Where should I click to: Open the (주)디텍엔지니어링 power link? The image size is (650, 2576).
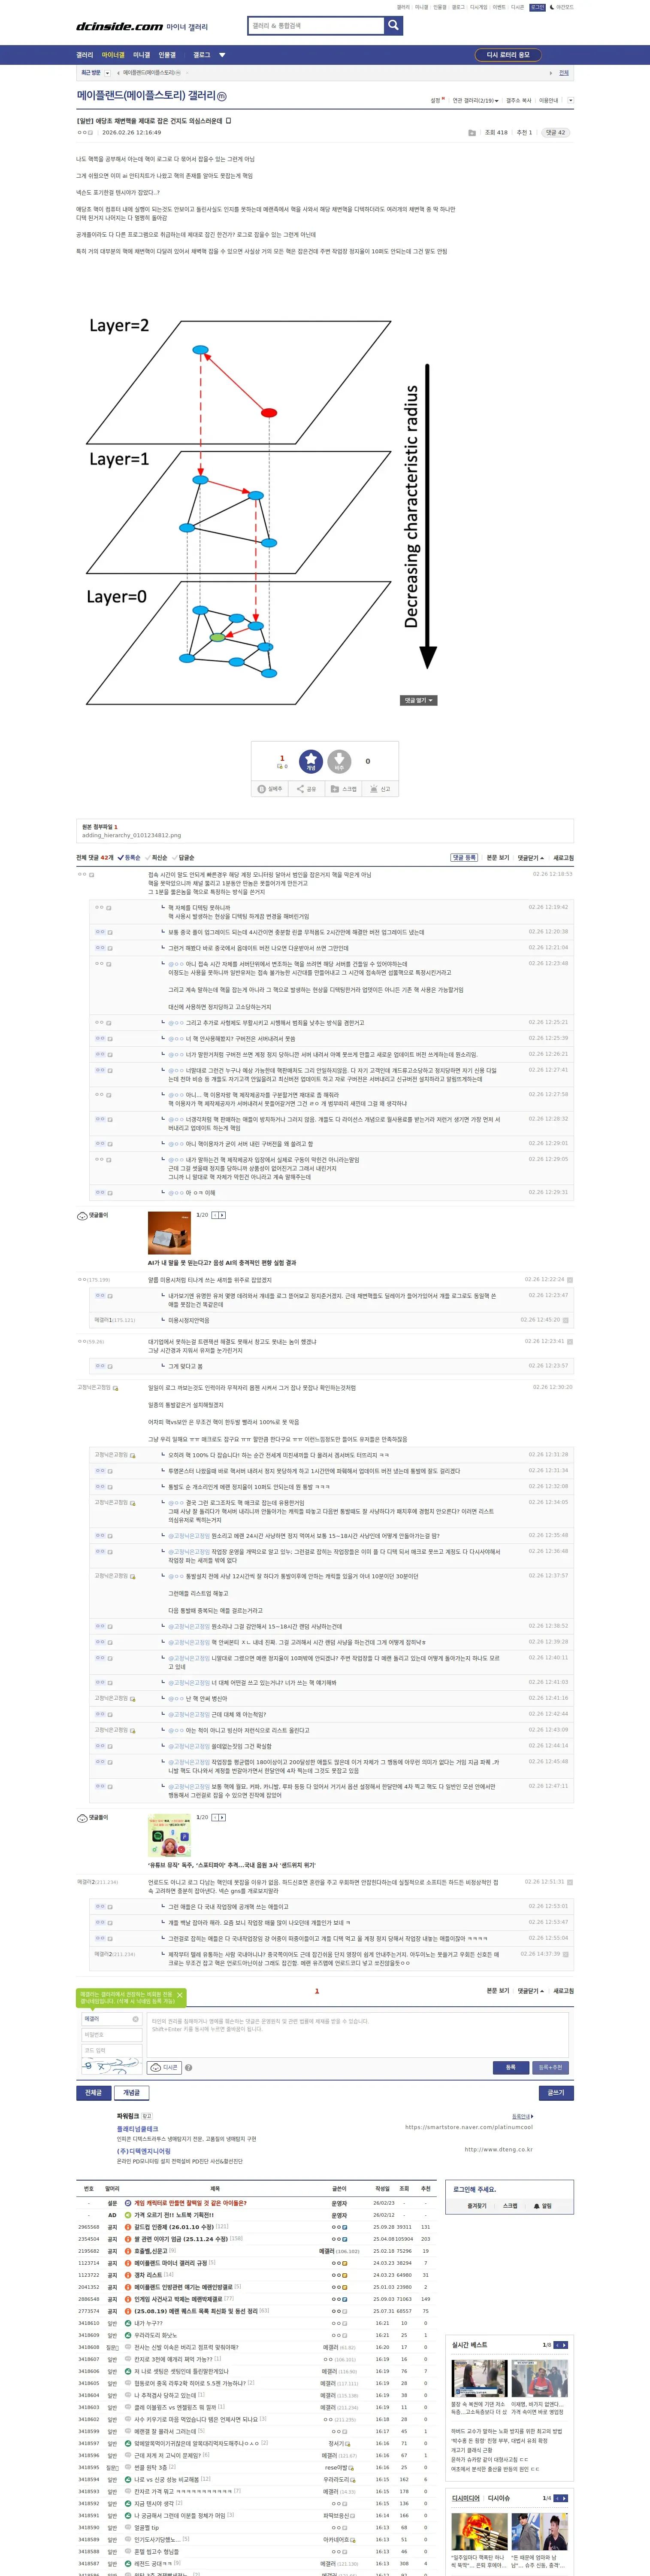(x=144, y=2151)
